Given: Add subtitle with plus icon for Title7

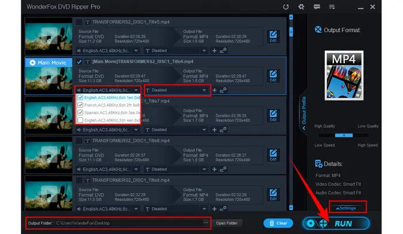Looking at the screenshot, I should (214, 130).
